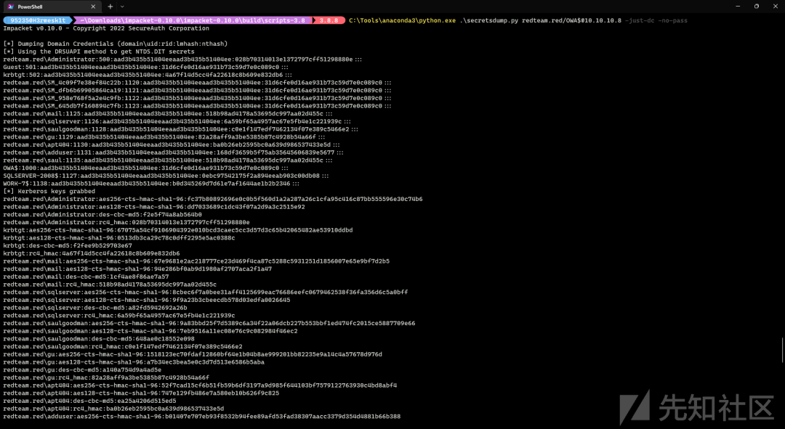Click the red 3.8.8 version prompt segment
785x429 pixels.
[329, 20]
